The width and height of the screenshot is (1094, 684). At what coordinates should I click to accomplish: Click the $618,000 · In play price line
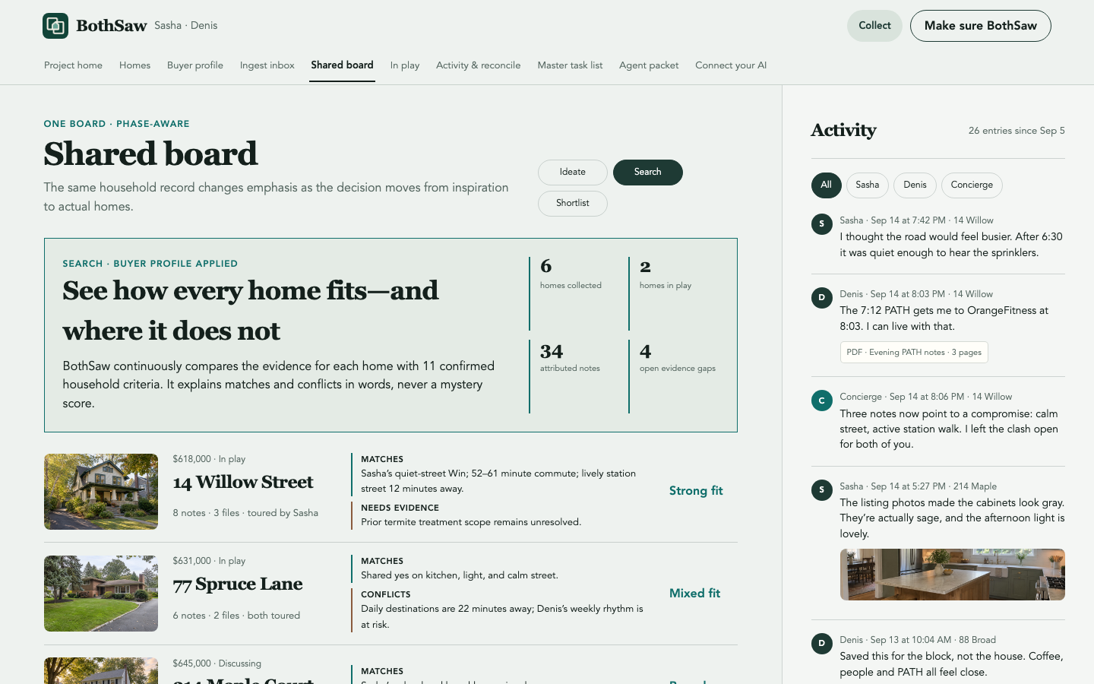click(x=209, y=459)
